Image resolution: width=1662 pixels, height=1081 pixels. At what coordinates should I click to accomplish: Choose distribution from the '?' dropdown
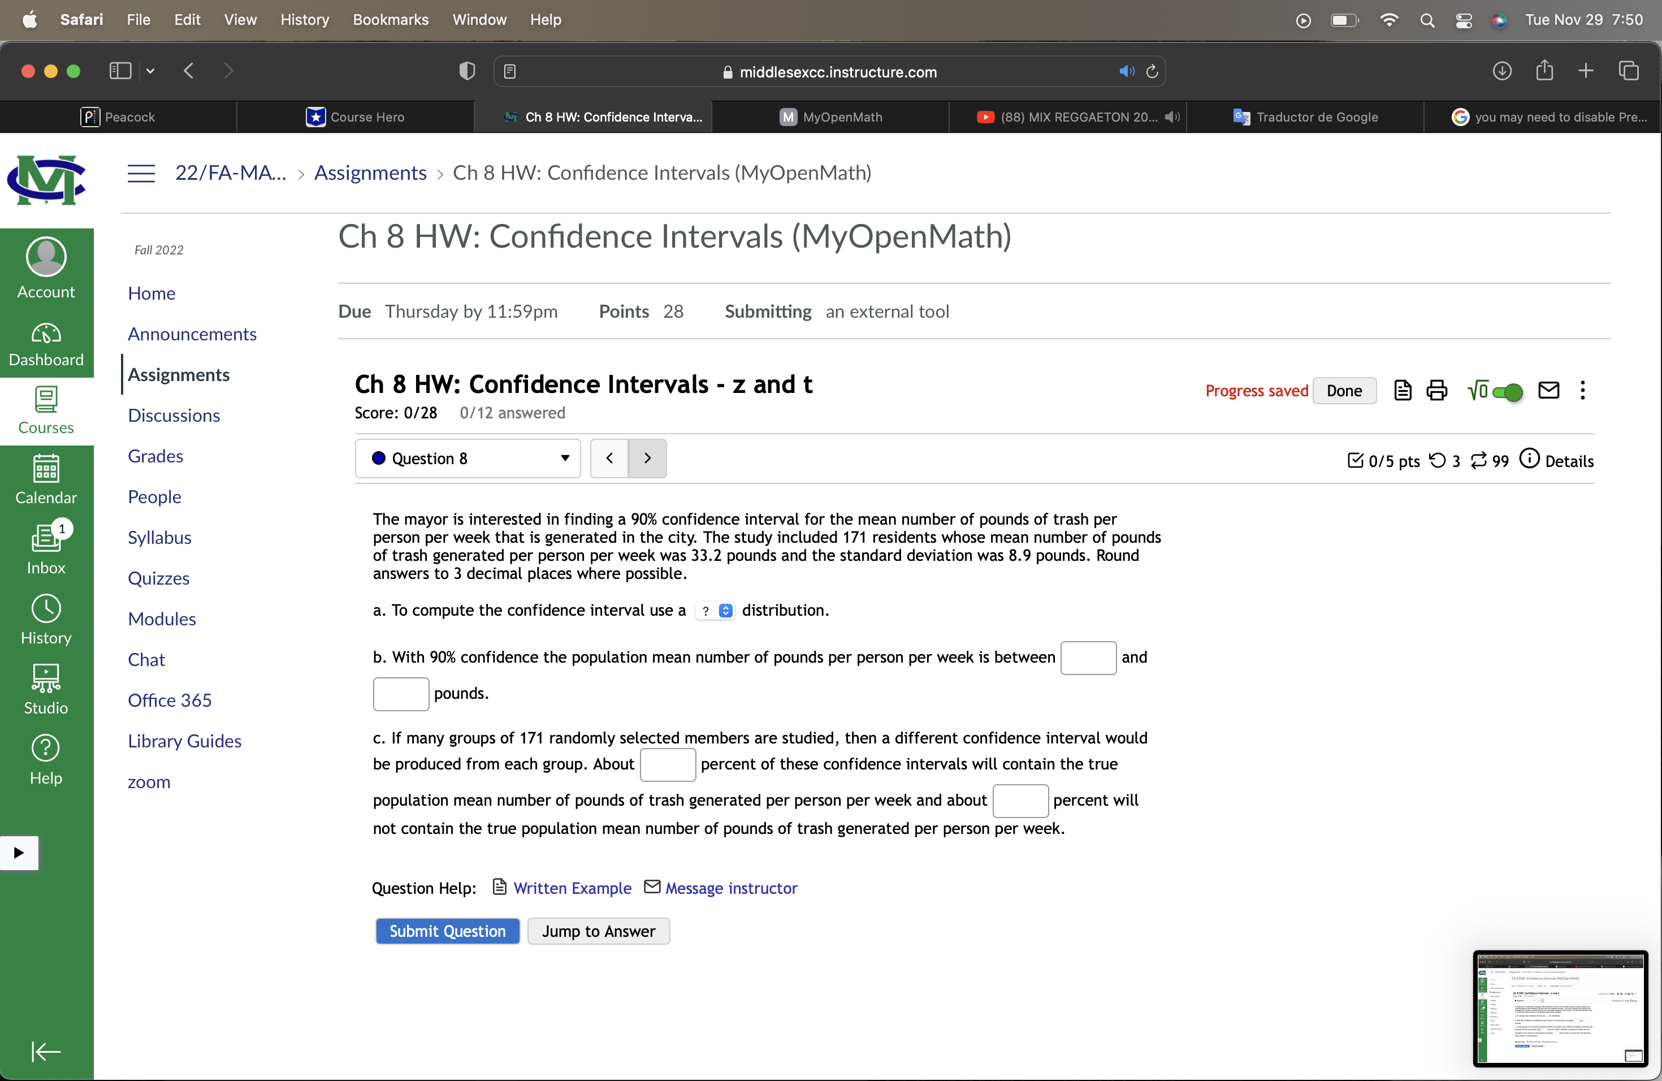tap(715, 611)
